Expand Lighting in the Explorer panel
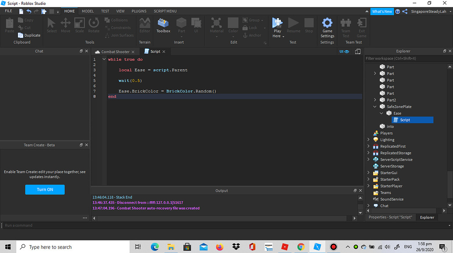 point(368,140)
